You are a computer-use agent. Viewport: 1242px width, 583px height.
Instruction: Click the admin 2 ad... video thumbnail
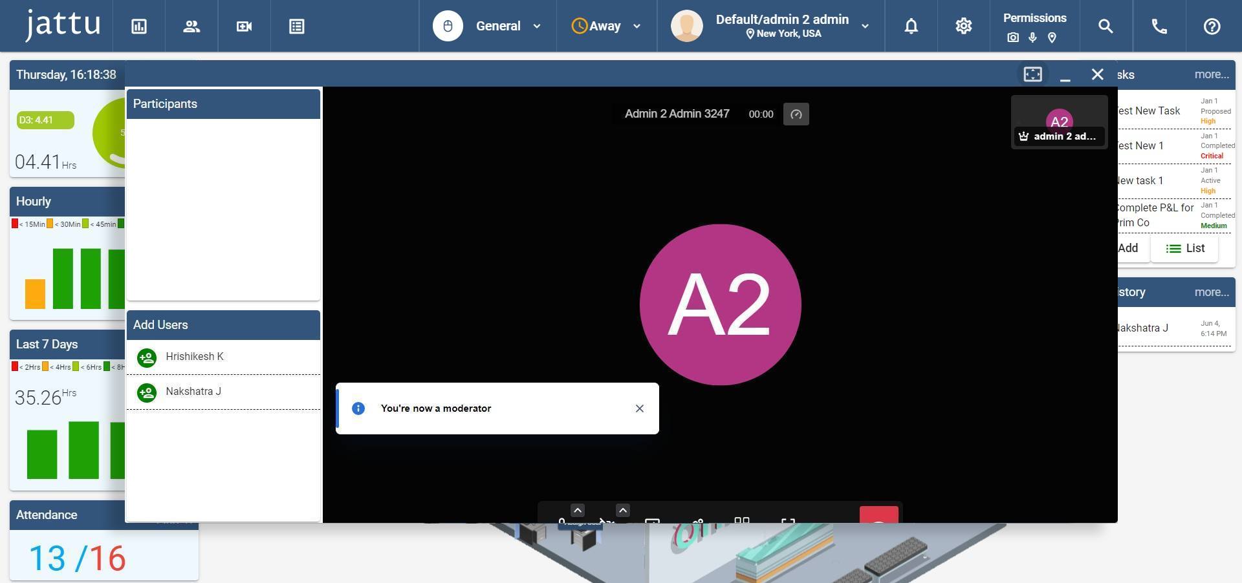(x=1059, y=122)
